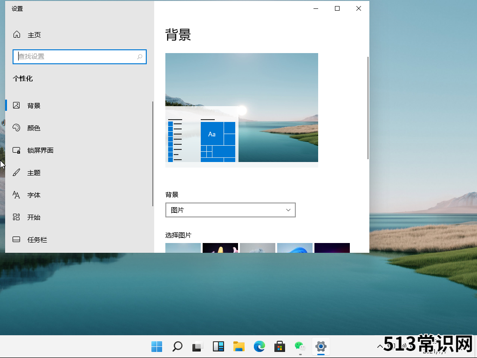This screenshot has width=477, height=358.
Task: Select the Background picture icon in sidebar
Action: [17, 106]
